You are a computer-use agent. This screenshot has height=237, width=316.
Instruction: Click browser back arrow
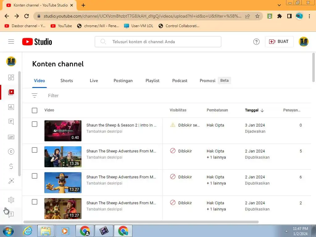(7, 16)
